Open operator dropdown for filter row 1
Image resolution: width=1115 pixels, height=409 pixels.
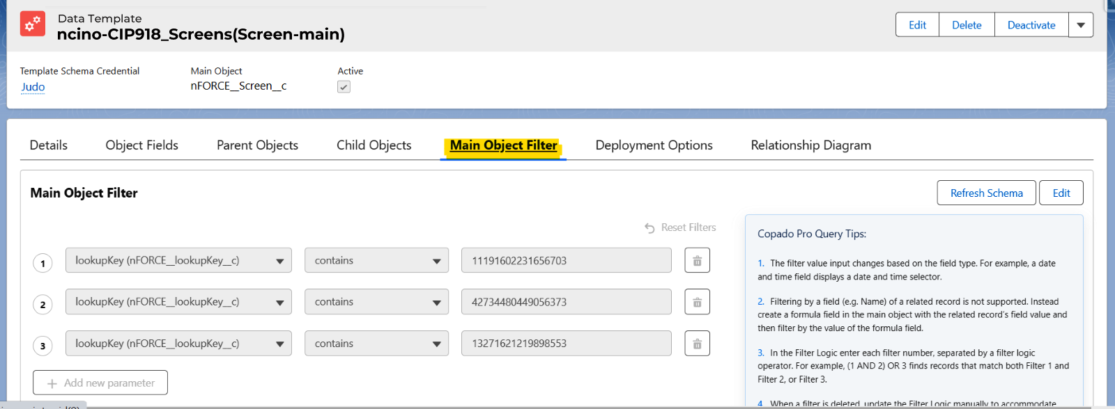pos(376,261)
